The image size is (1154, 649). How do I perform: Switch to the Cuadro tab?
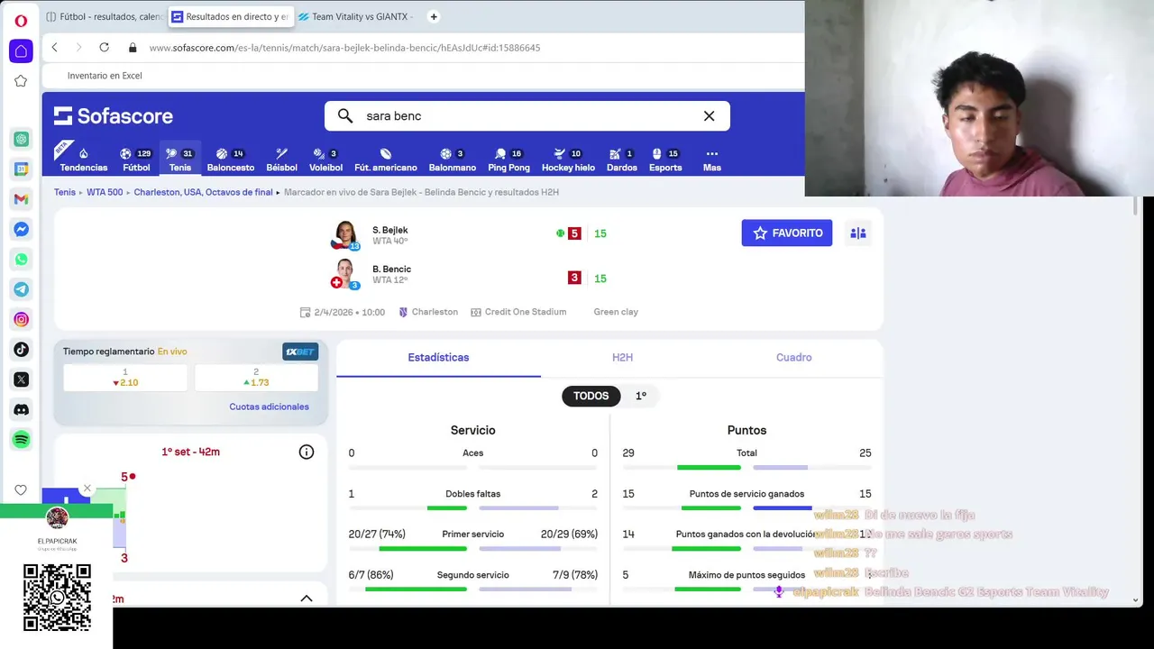(x=794, y=358)
